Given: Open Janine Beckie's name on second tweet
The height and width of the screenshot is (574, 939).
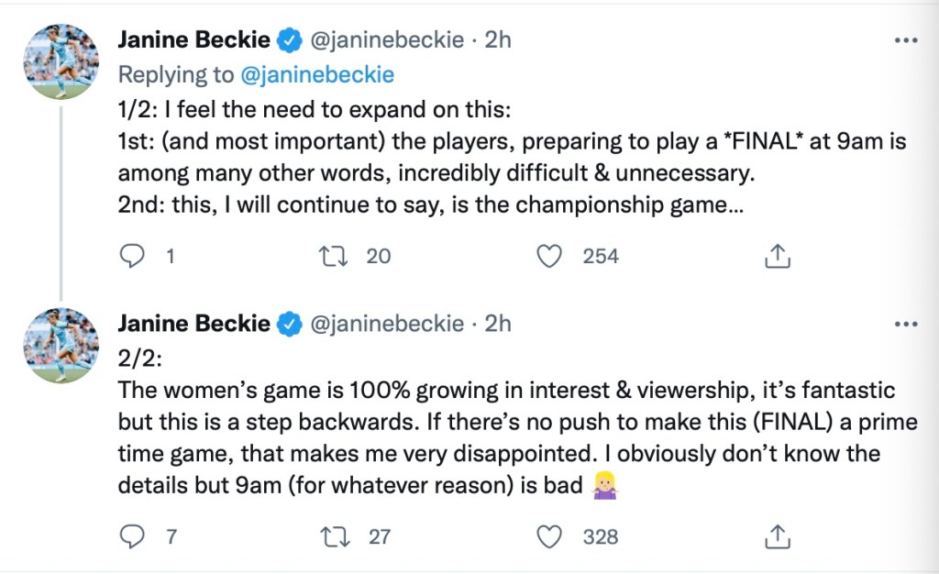Looking at the screenshot, I should click(194, 323).
